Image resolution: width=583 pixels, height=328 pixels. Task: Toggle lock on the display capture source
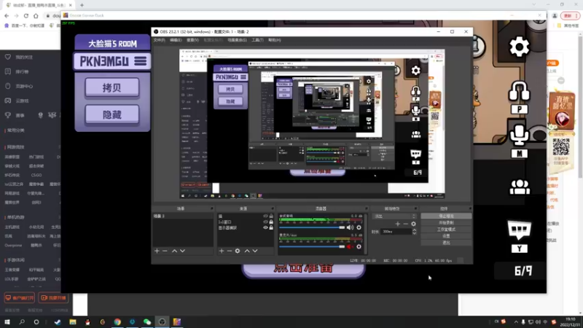pyautogui.click(x=271, y=227)
